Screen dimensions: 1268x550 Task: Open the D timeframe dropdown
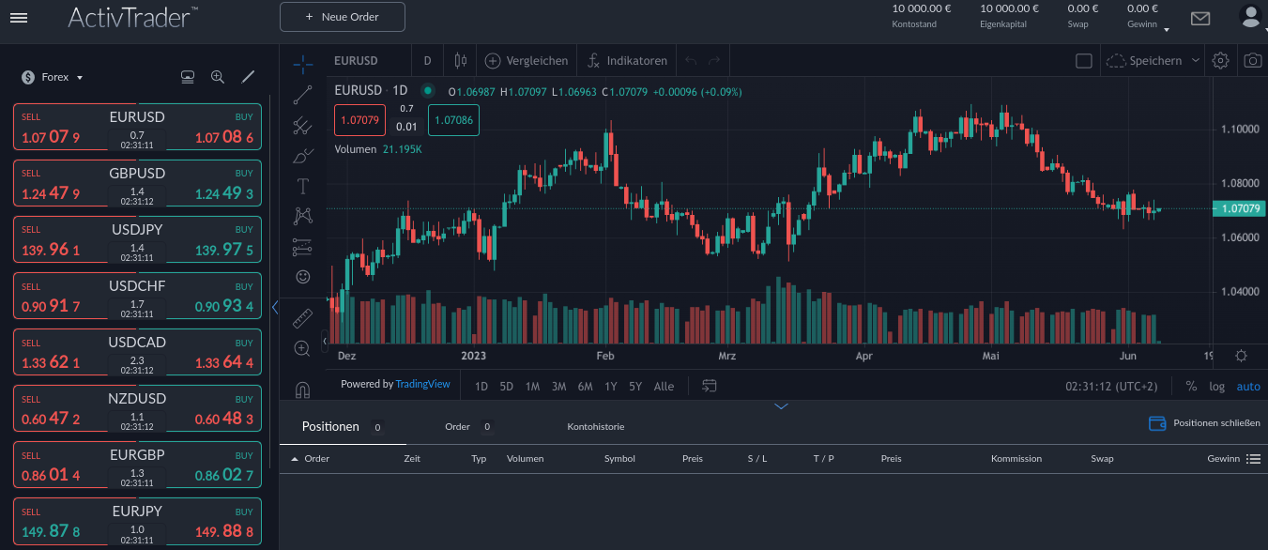[427, 59]
